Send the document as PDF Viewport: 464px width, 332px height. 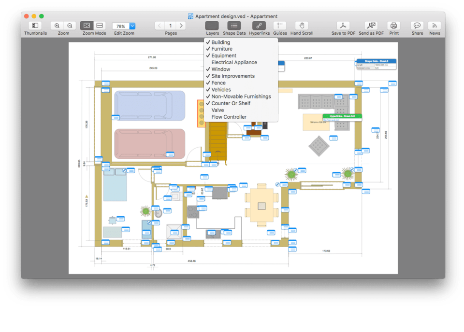(x=371, y=26)
